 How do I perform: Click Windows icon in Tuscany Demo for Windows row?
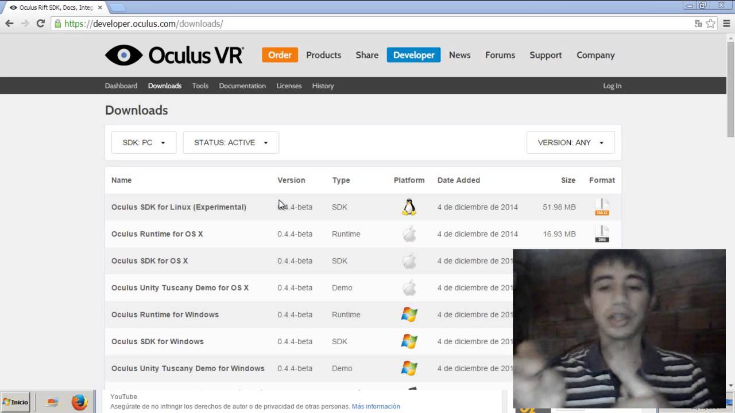pyautogui.click(x=409, y=368)
